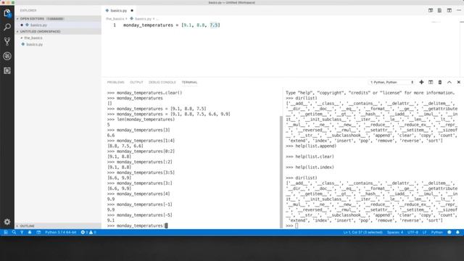Open the Extensions view in activity bar
This screenshot has width=464, height=261.
coord(7,70)
